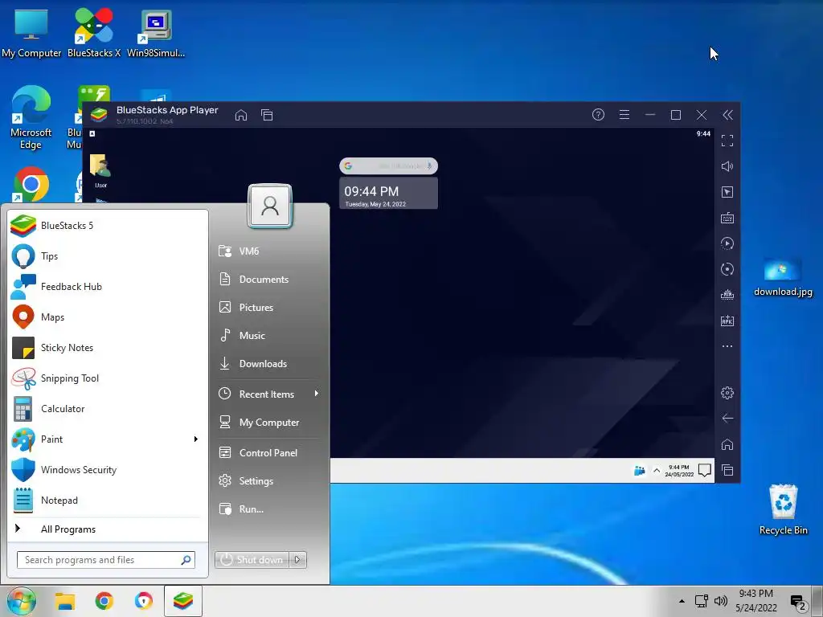Screen dimensions: 823x617
Task: Open shut down options arrow
Action: 297,560
